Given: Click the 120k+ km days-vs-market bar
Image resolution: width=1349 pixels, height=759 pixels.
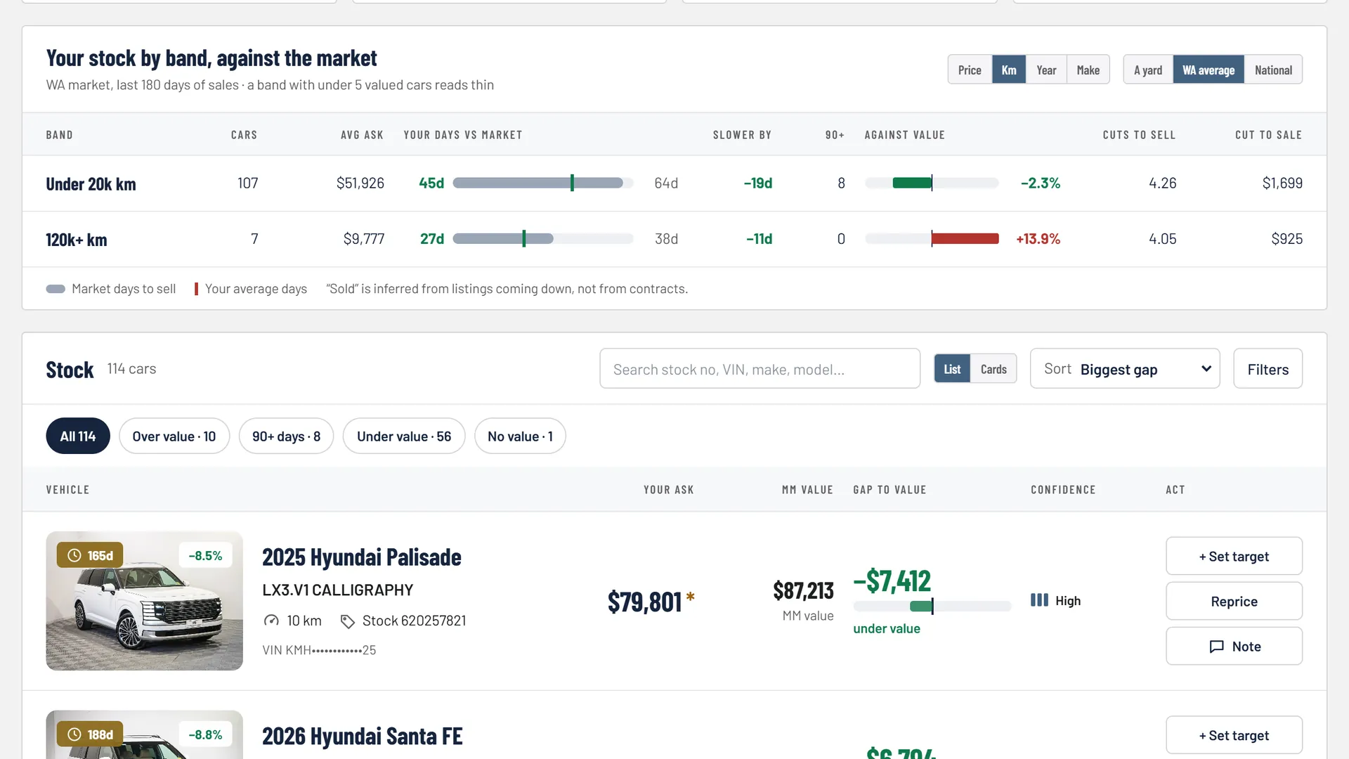Looking at the screenshot, I should (543, 239).
